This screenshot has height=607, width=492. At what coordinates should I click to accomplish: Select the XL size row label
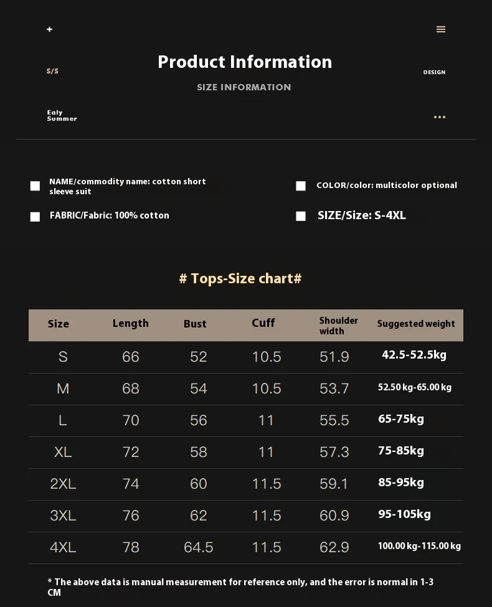[x=63, y=452]
